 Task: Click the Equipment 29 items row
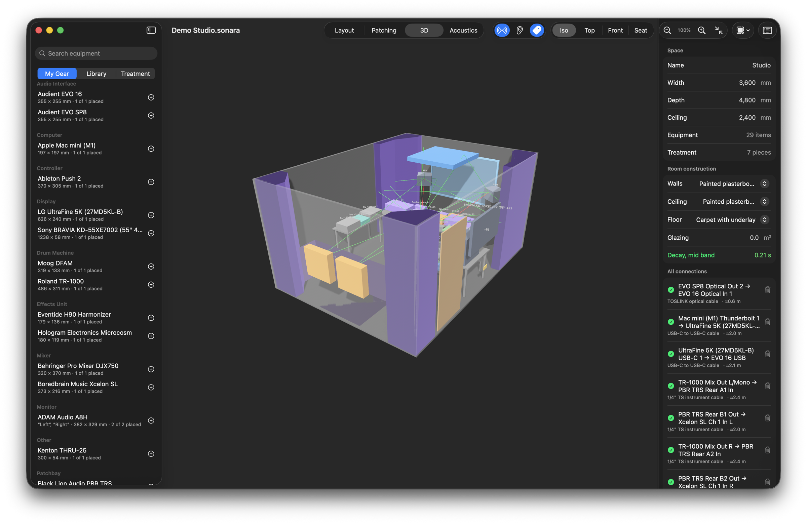(x=719, y=135)
